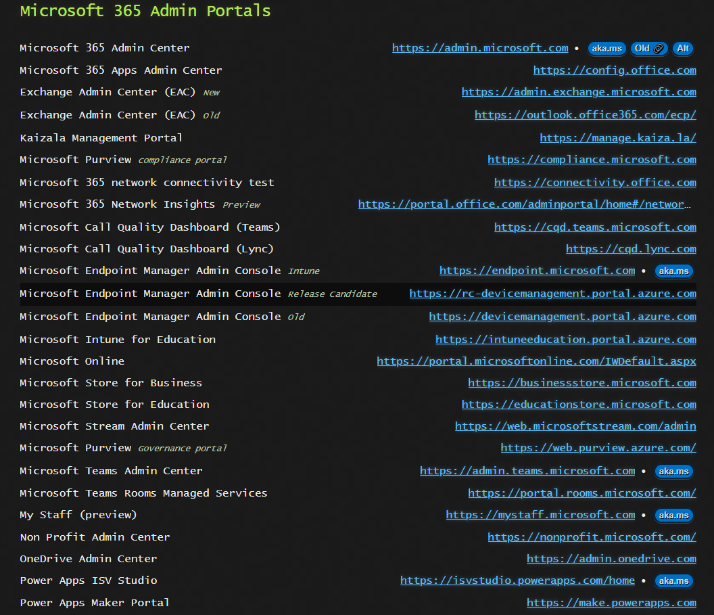This screenshot has height=615, width=714.
Task: Open the admin.teams.microsoft.com link
Action: 527,471
